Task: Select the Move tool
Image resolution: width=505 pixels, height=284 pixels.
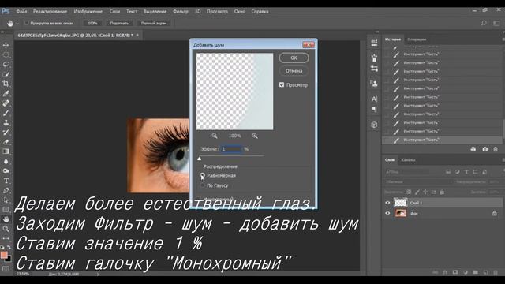Action: pyautogui.click(x=6, y=45)
